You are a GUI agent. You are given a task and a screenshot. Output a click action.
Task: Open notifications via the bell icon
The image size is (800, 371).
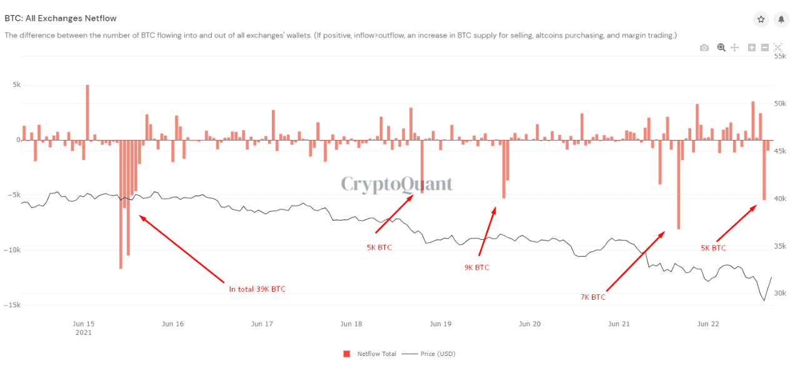click(x=781, y=19)
